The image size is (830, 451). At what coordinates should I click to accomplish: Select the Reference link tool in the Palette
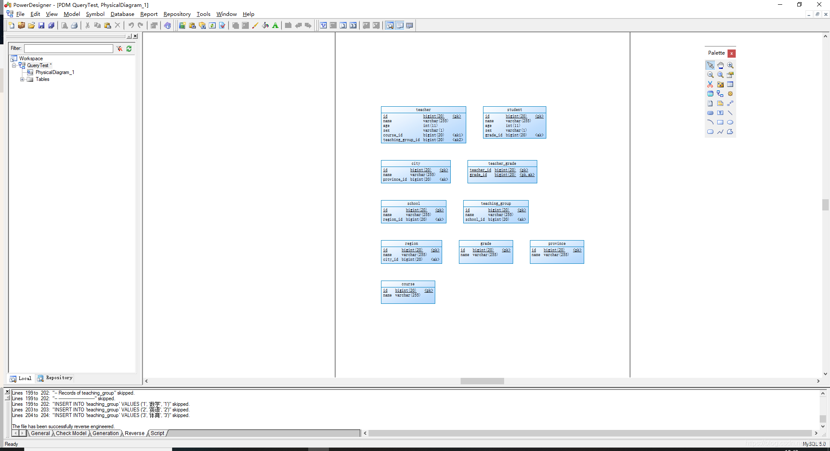(720, 94)
